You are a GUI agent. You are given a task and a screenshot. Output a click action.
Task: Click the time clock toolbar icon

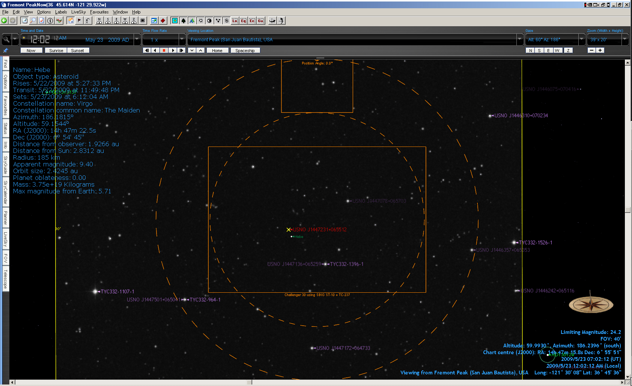point(24,21)
